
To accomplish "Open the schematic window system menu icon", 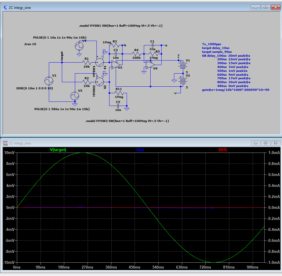I will (5, 7).
